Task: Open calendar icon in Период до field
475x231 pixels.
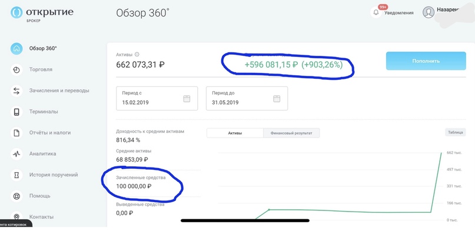Action: [x=277, y=99]
